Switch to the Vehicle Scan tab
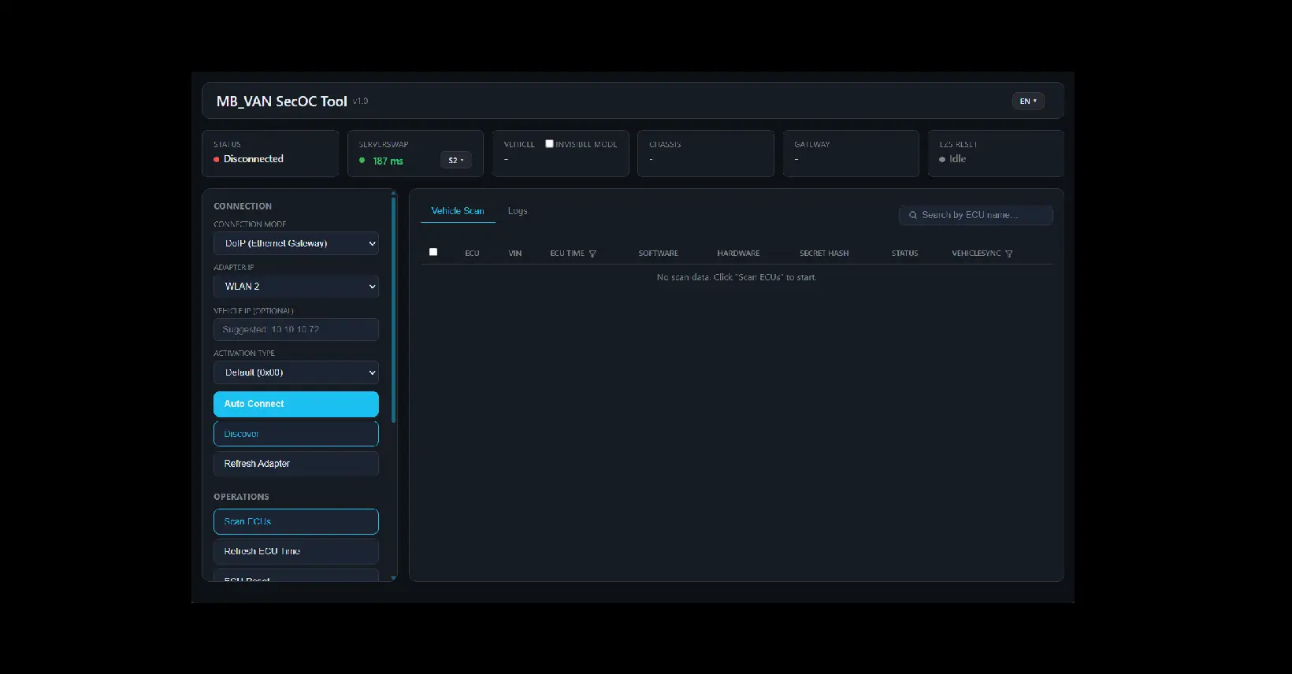Screen dimensions: 1292x674 (x=458, y=211)
